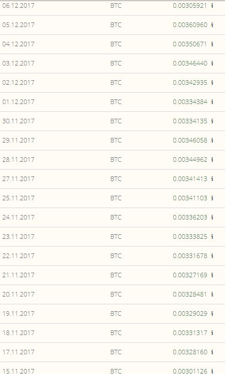225x374 pixels.
Task: Show details icon beside 0.00327169
Action: click(x=212, y=275)
